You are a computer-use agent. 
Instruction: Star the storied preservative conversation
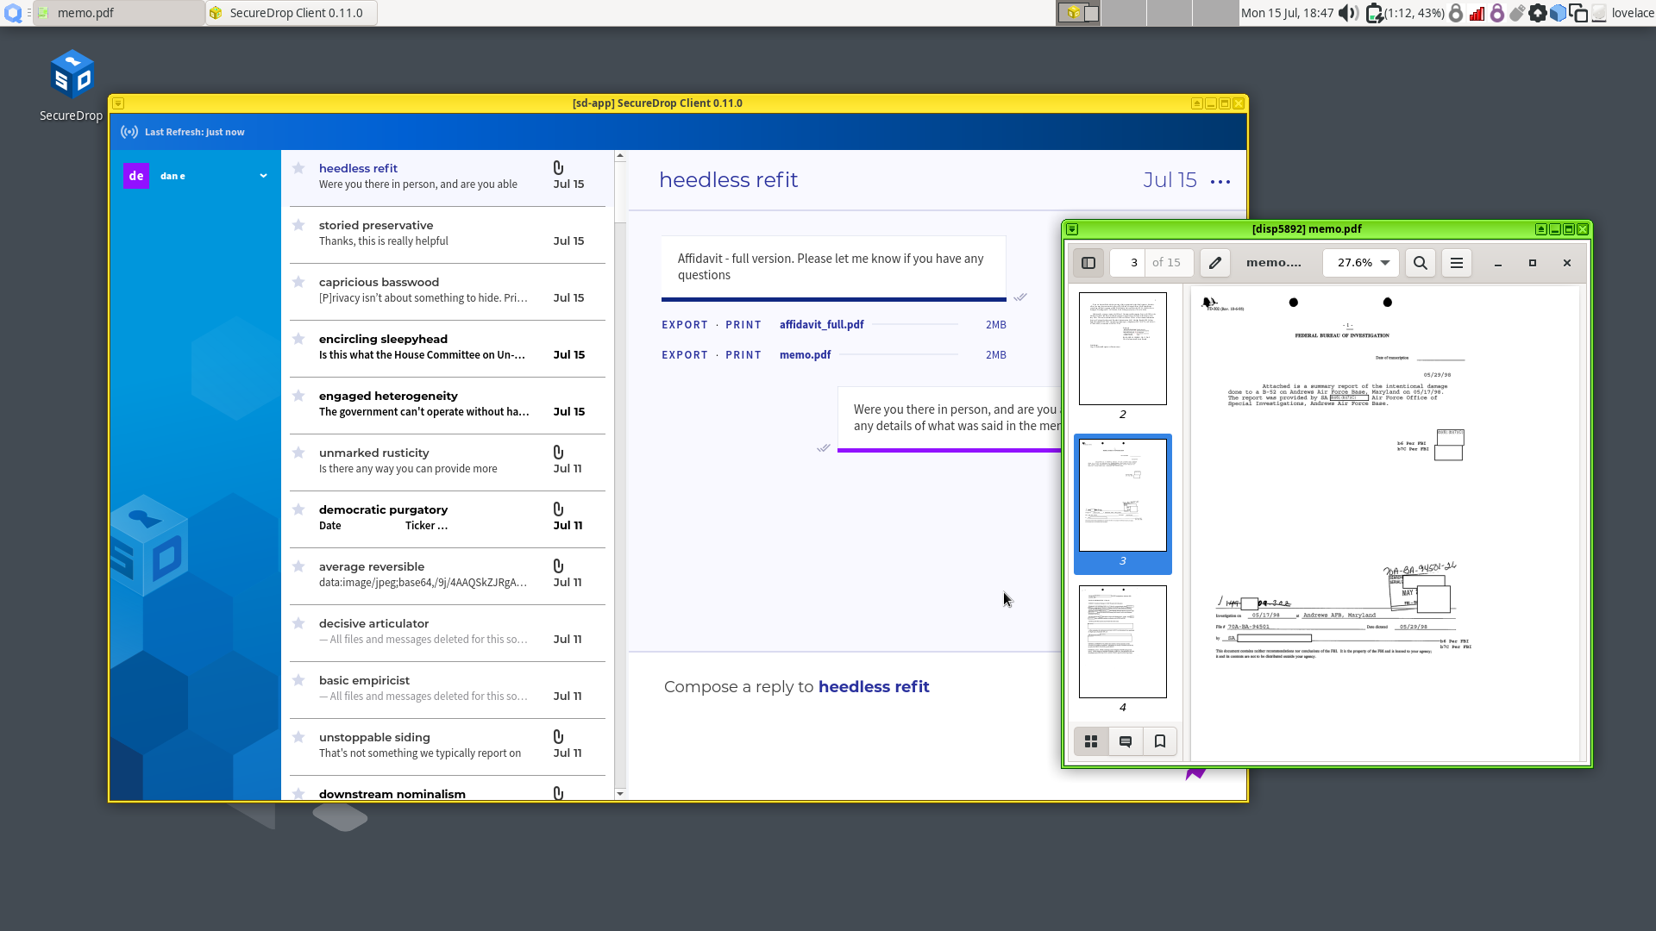[298, 225]
